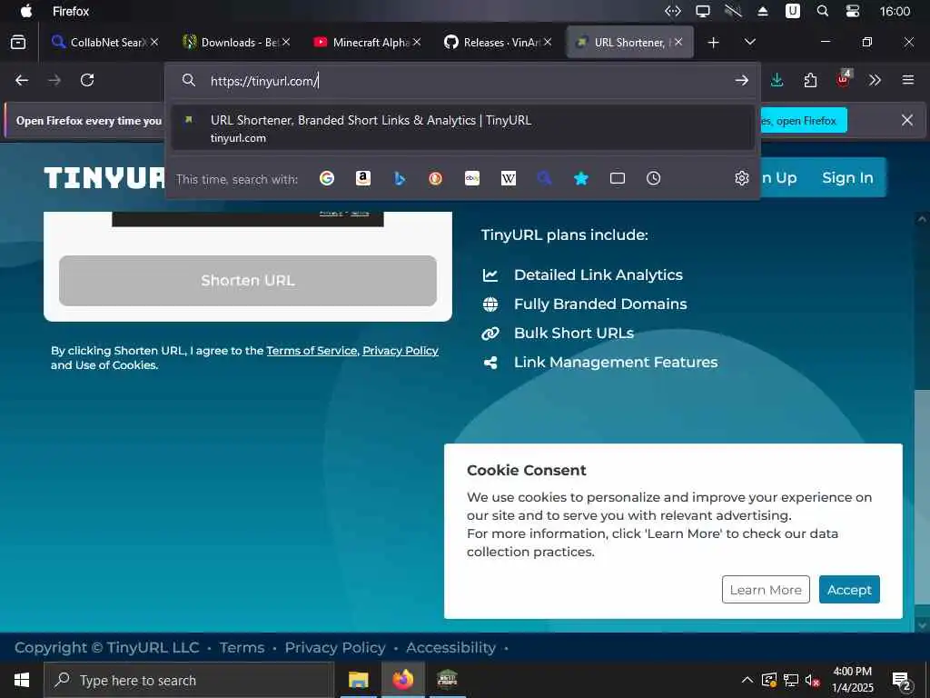The height and width of the screenshot is (698, 930).
Task: Open Firefox View from the tab bar
Action: 18,42
